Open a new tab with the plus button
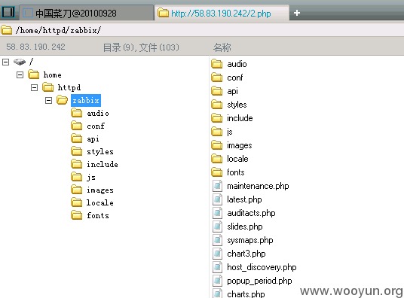This screenshot has height=298, width=404. 297,13
